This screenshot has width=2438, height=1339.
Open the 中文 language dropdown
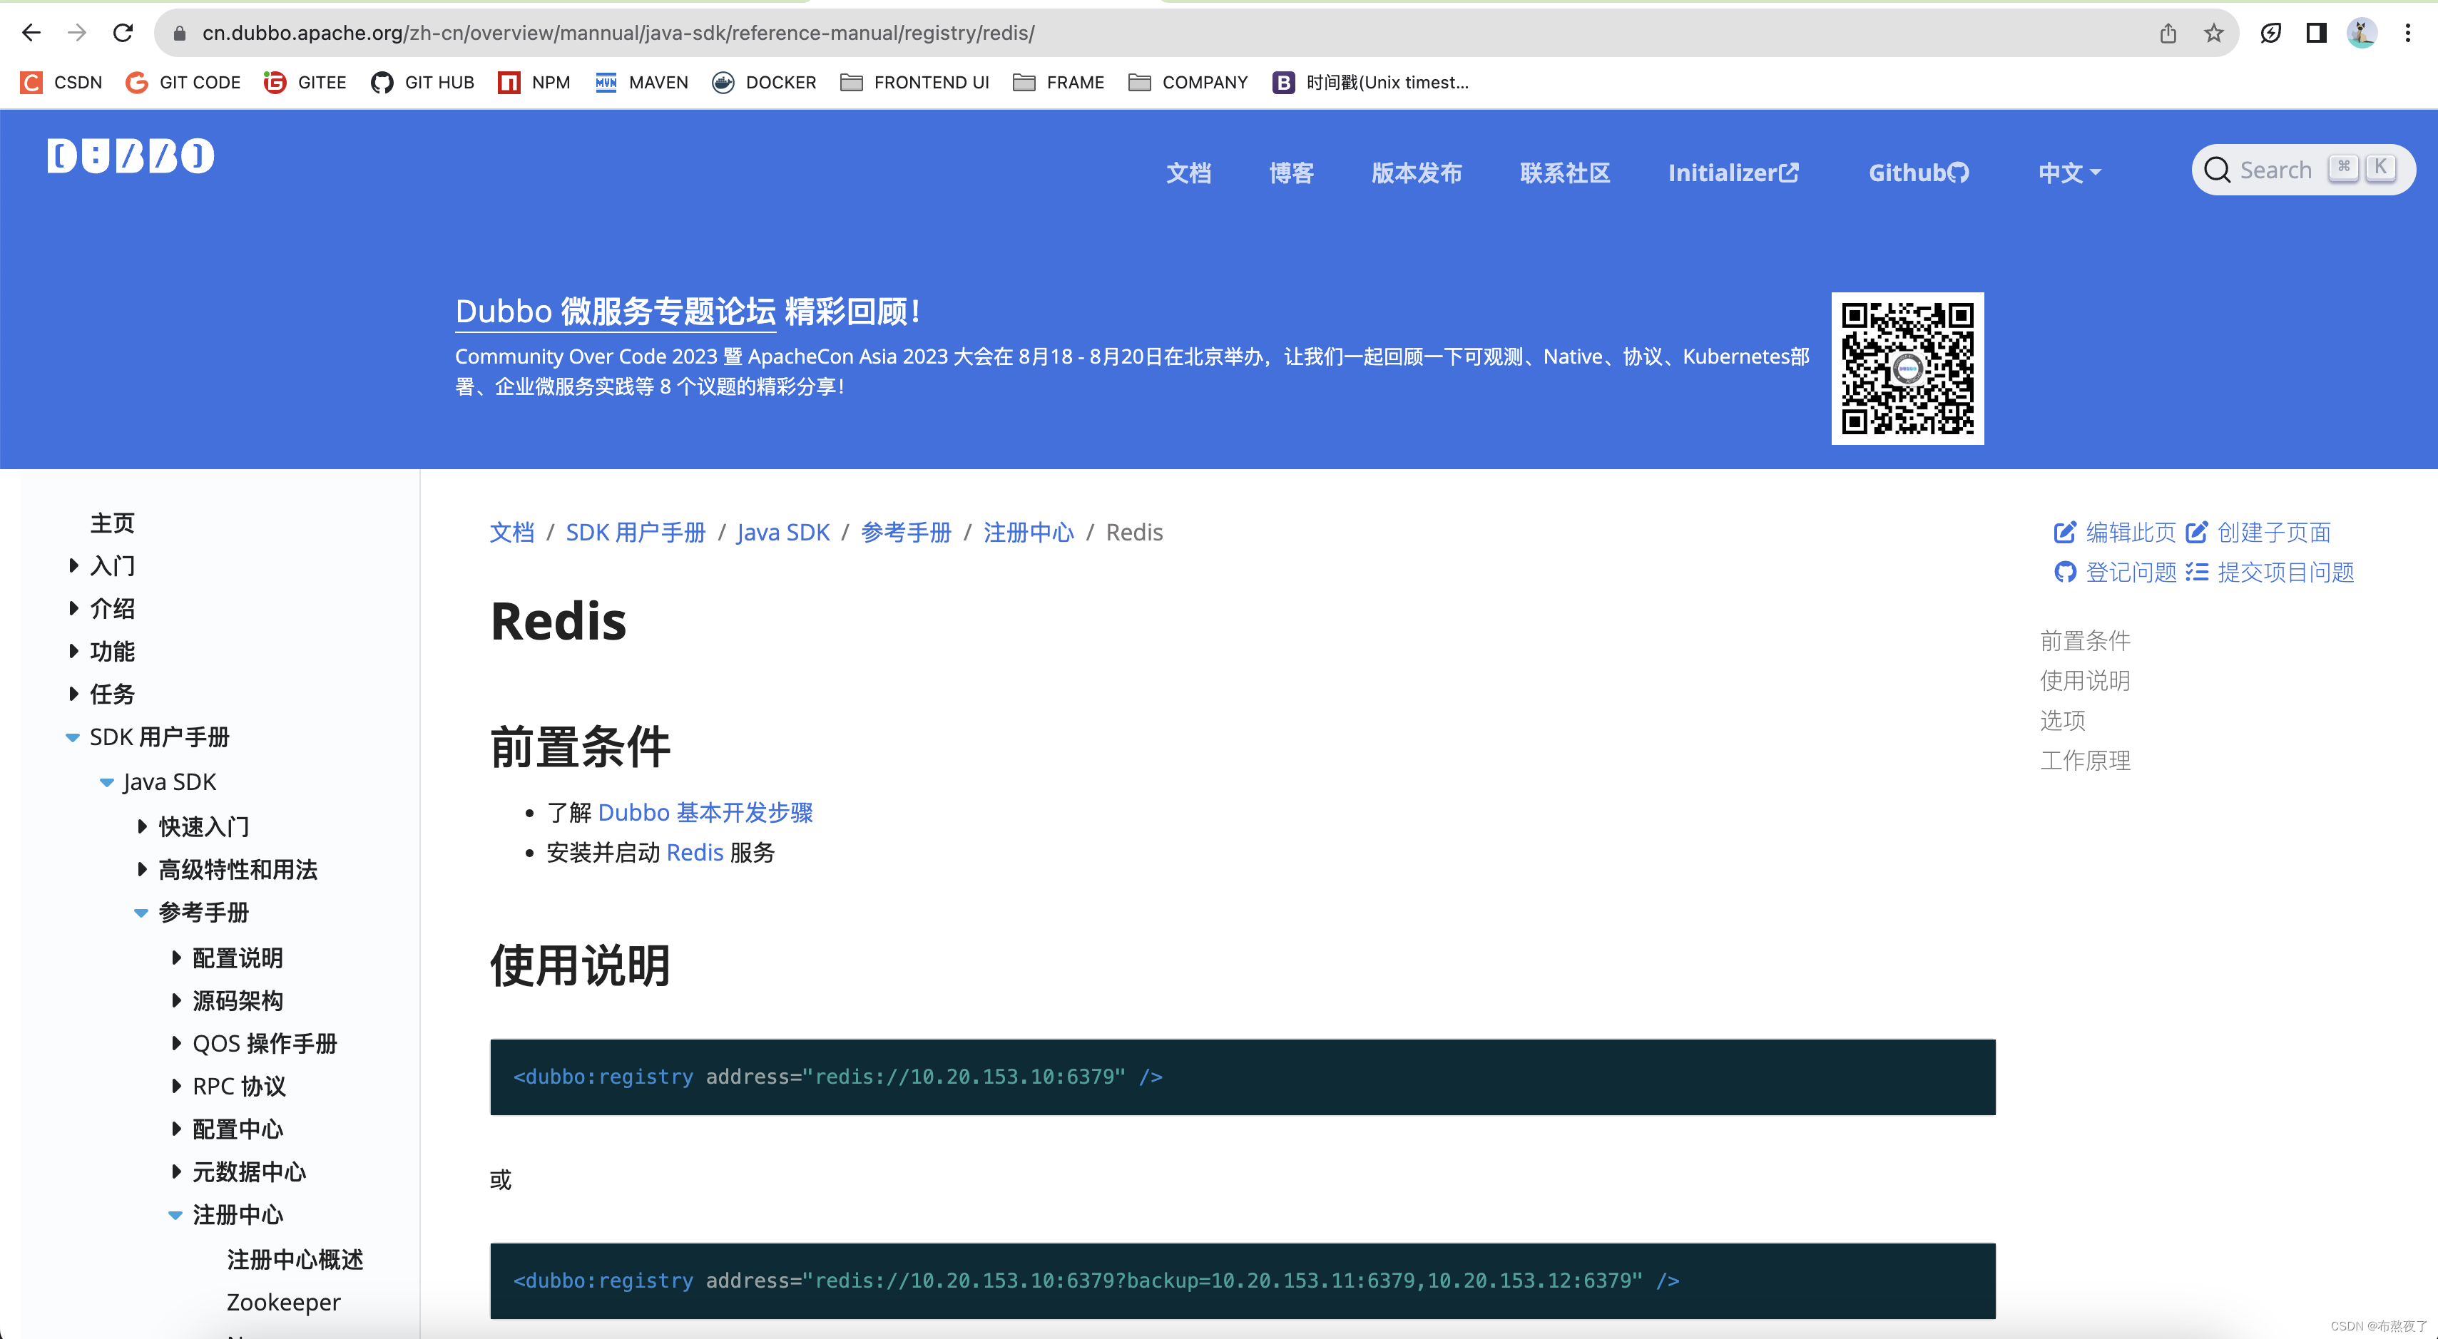click(x=2069, y=173)
